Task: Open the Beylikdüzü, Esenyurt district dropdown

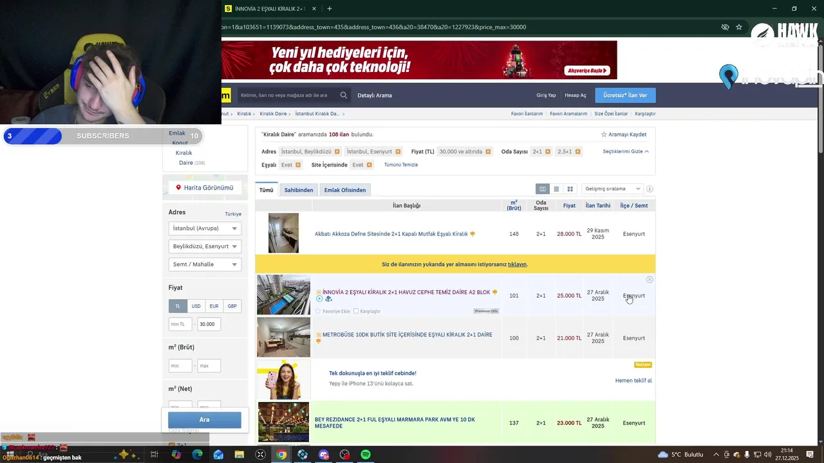Action: [x=205, y=246]
